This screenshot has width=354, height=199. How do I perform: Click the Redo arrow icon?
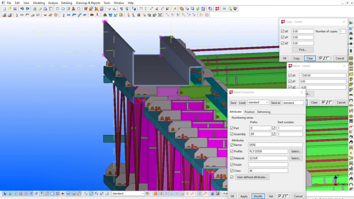(x=28, y=9)
